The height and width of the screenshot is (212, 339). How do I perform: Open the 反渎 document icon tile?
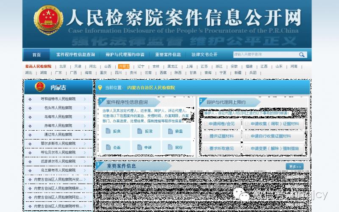(x=146, y=131)
